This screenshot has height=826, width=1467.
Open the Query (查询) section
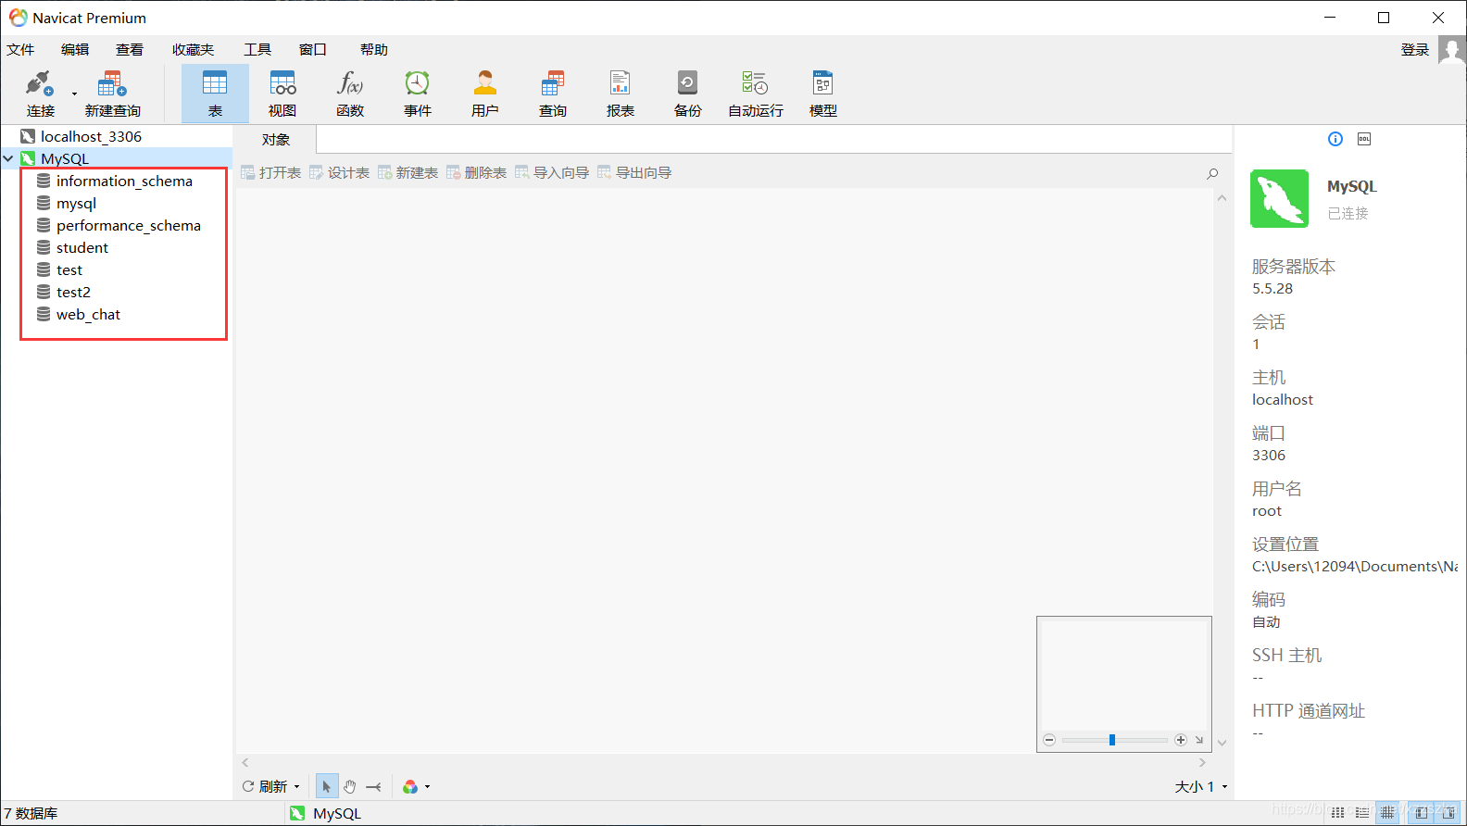(x=553, y=94)
